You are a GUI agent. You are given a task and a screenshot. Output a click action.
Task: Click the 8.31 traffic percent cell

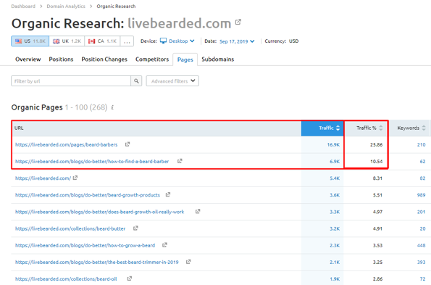coord(377,178)
